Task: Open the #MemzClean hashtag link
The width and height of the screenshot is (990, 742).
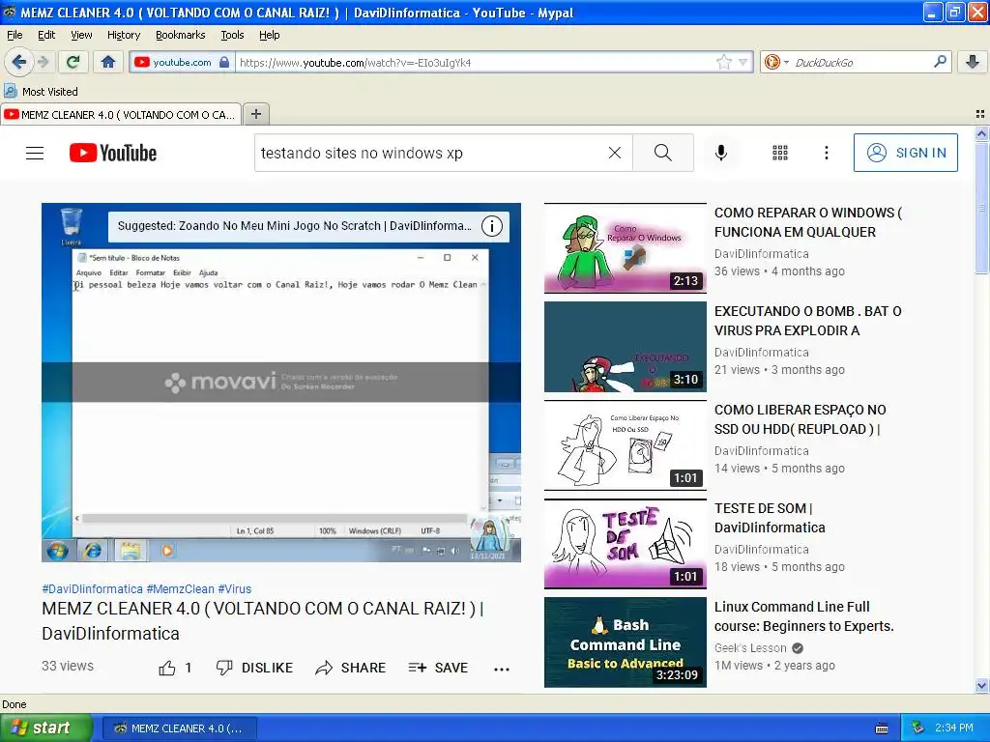Action: click(x=181, y=588)
